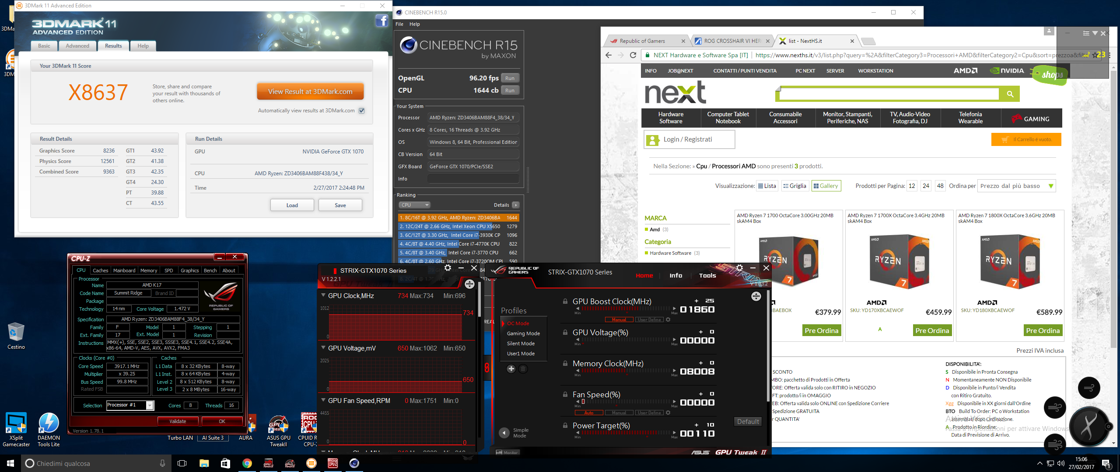Switch product view to Lista
The height and width of the screenshot is (472, 1120).
point(767,186)
